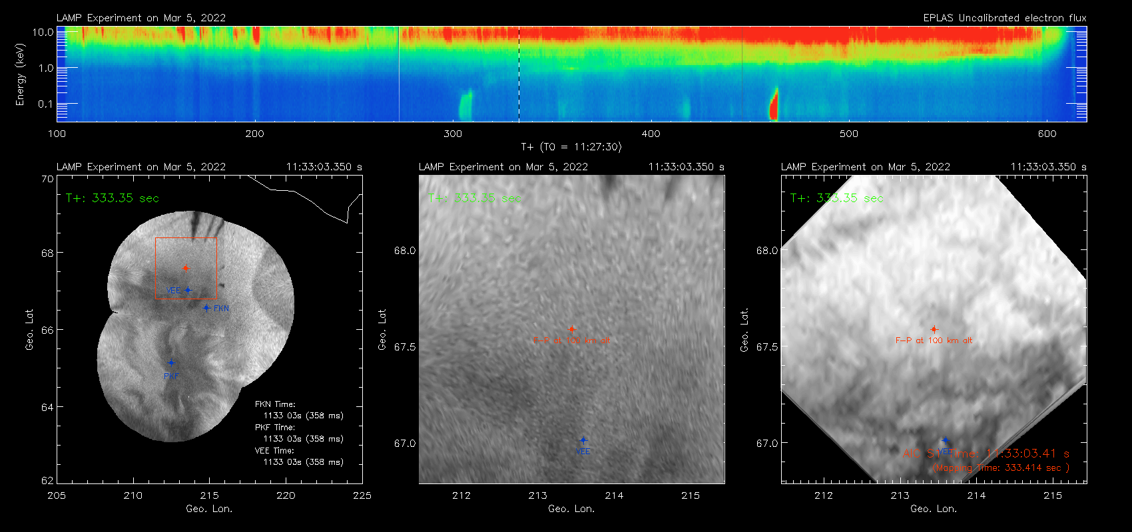Click the 'Geo. Lon.' label under middle panel
Screen dimensions: 1132x532
(x=571, y=509)
